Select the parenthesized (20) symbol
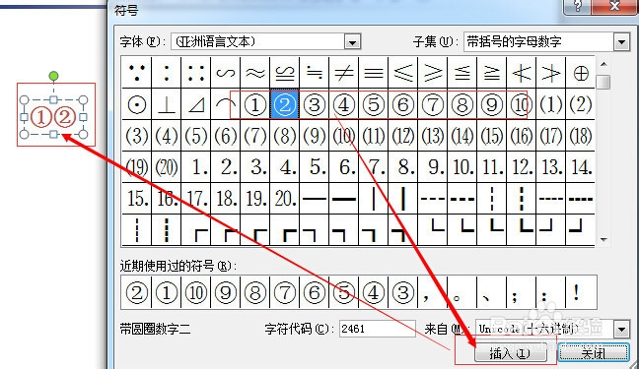This screenshot has width=639, height=369. pos(167,167)
